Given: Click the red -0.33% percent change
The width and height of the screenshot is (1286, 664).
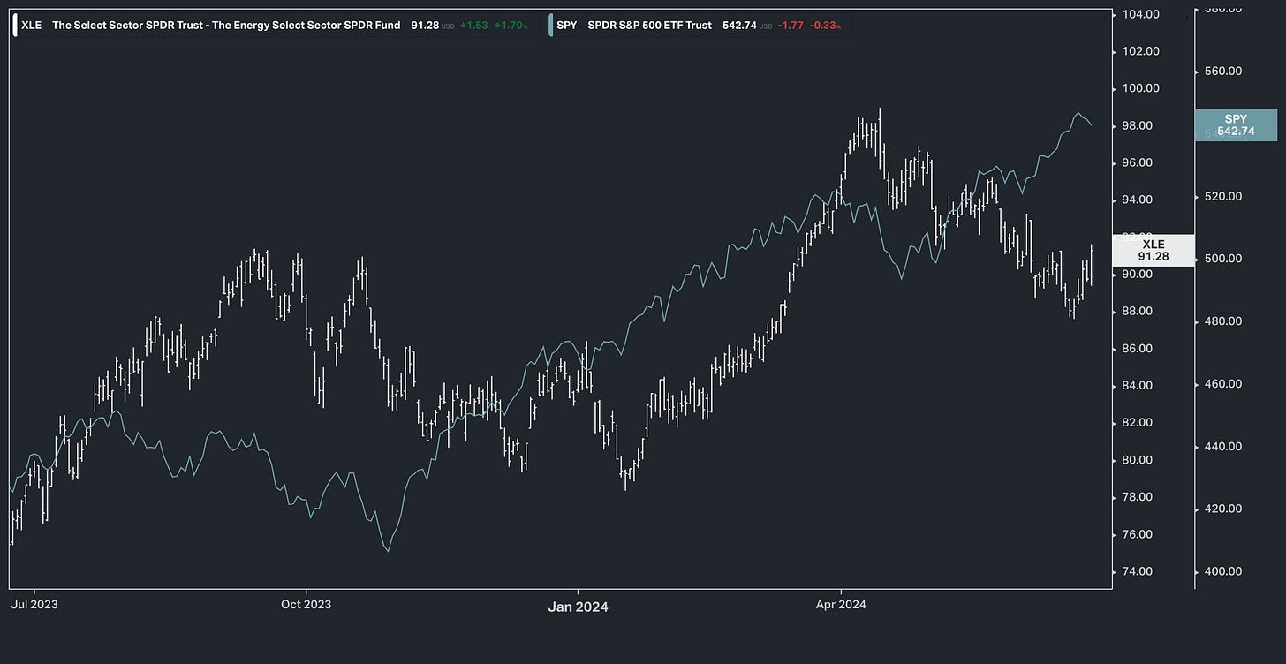Looking at the screenshot, I should click(x=825, y=26).
